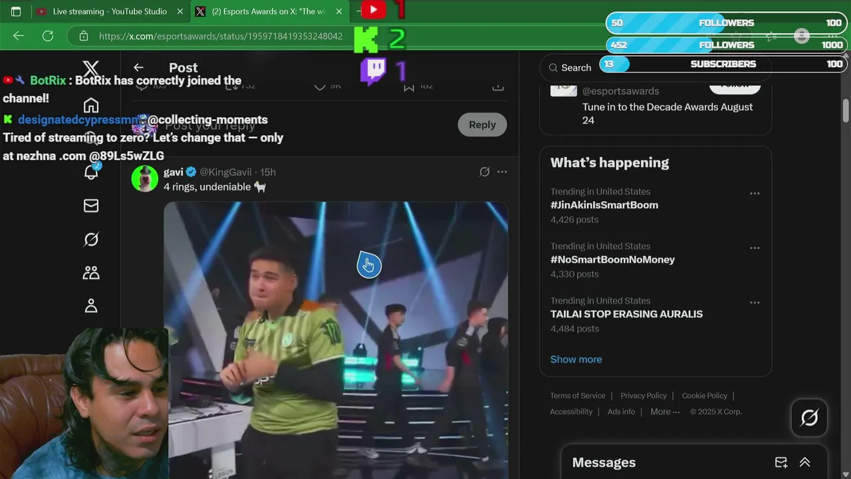Click Grok explain icon on gavi's post
Image resolution: width=851 pixels, height=479 pixels.
[485, 172]
